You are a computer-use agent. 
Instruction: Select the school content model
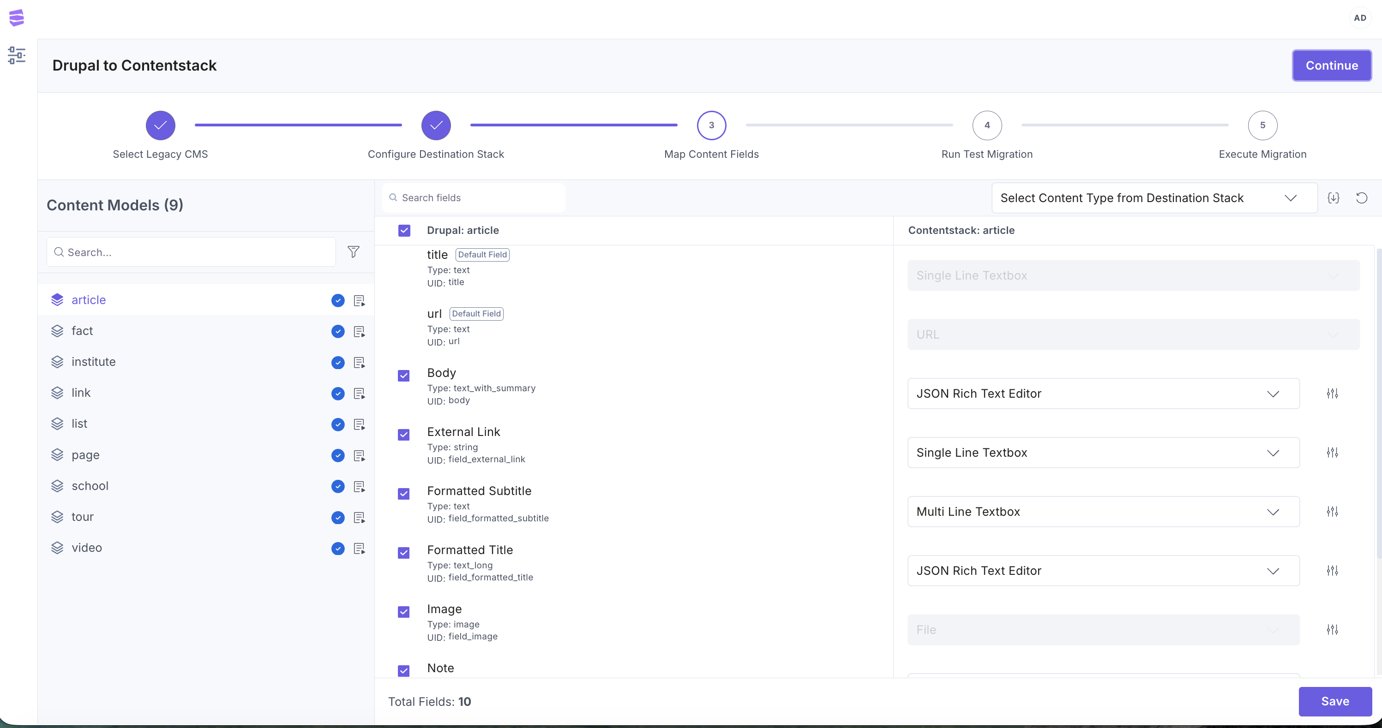206,486
